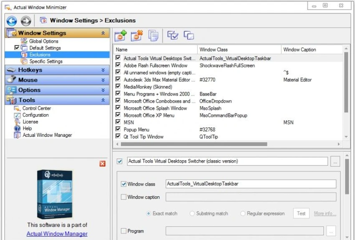Select the Regular expression radio button
The width and height of the screenshot is (355, 240).
click(x=243, y=213)
